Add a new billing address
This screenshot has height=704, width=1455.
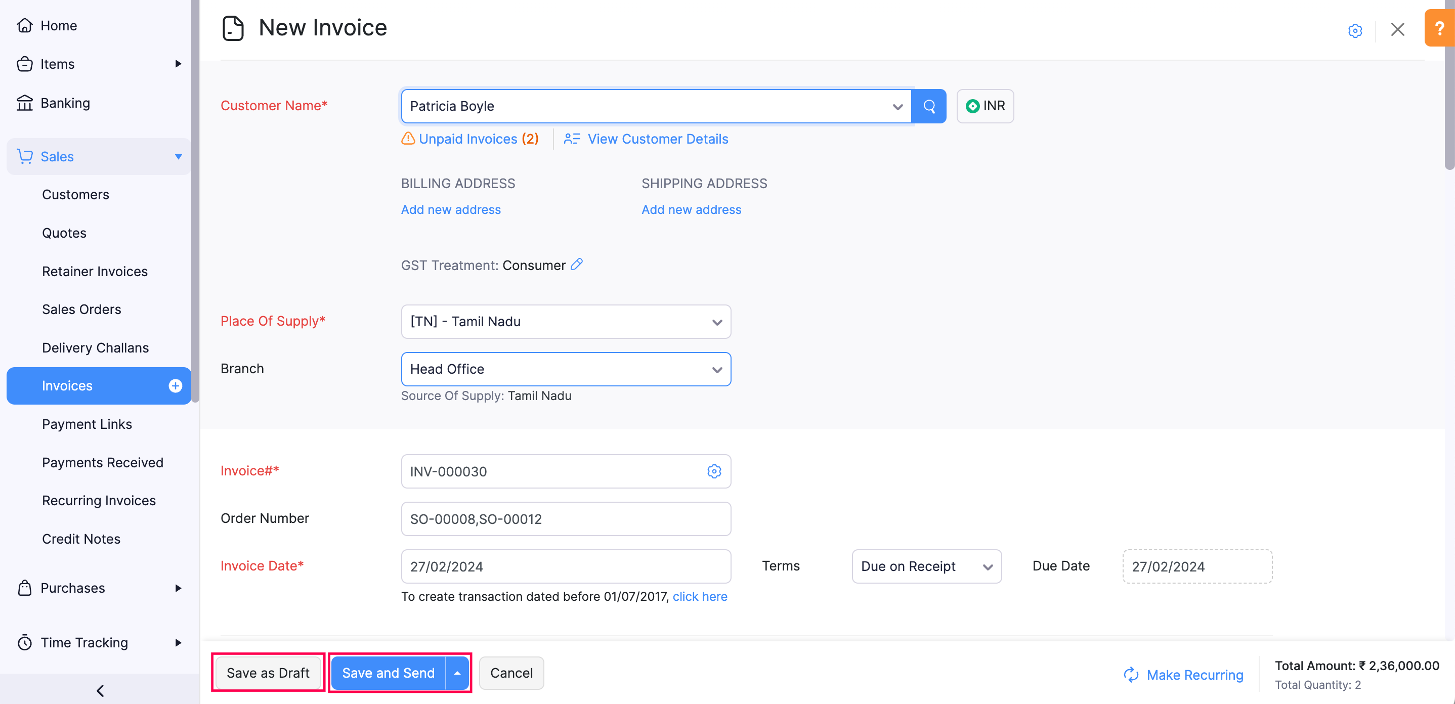pos(450,209)
